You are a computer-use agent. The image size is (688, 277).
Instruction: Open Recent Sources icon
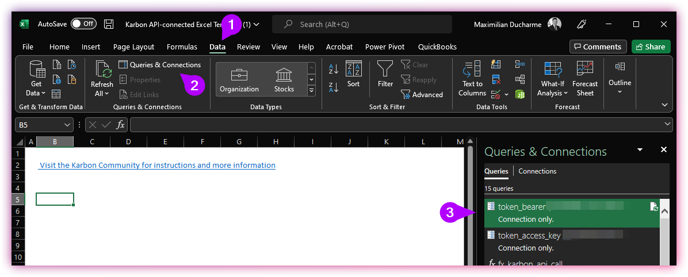point(72,65)
